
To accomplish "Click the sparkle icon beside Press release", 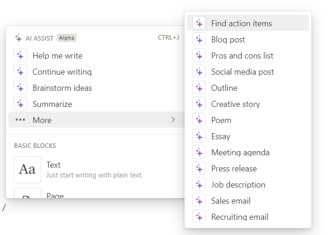I will [199, 168].
